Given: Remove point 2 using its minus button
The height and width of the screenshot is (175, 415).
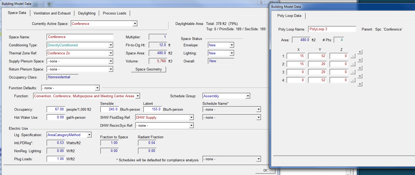Looking at the screenshot, I should coord(353,64).
